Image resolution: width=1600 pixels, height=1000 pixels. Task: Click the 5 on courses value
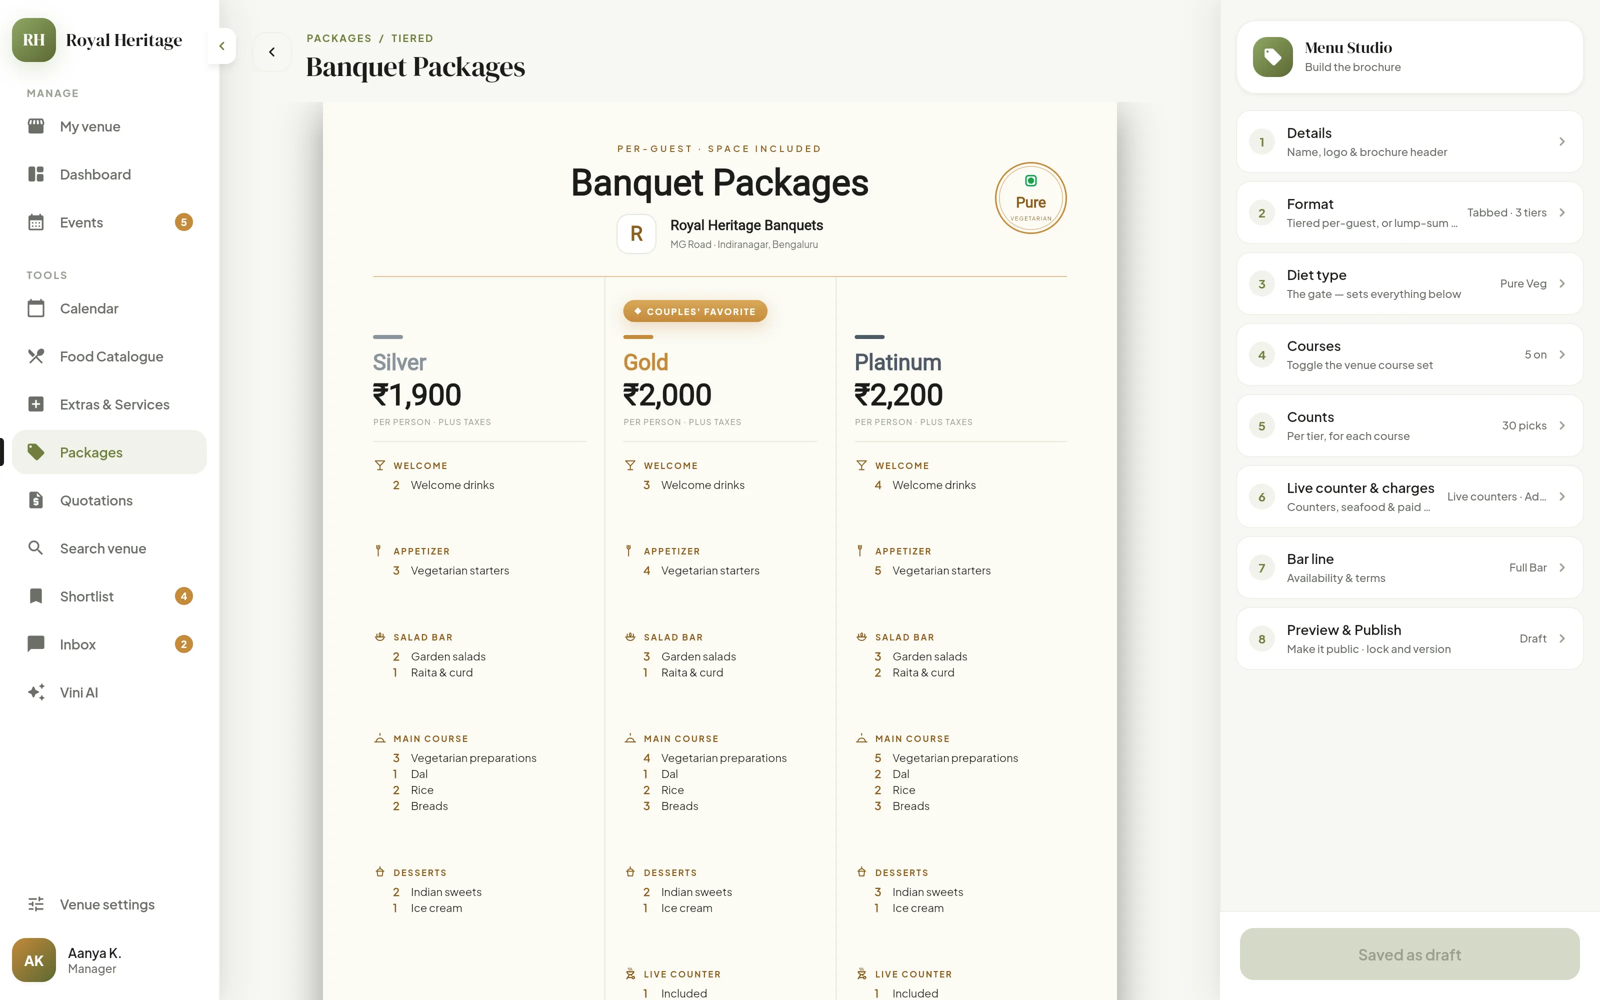[x=1535, y=354]
